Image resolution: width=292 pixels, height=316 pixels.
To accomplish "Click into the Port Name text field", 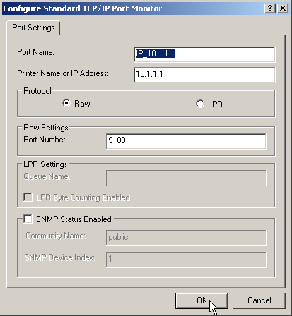I will click(x=204, y=54).
